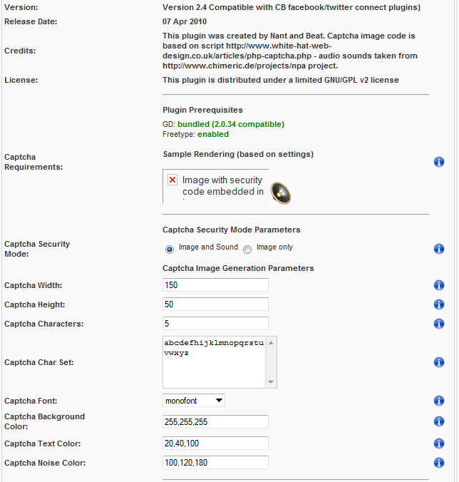459x482 pixels.
Task: Click 'Captcha Security Mode Parameters' heading
Action: click(232, 230)
